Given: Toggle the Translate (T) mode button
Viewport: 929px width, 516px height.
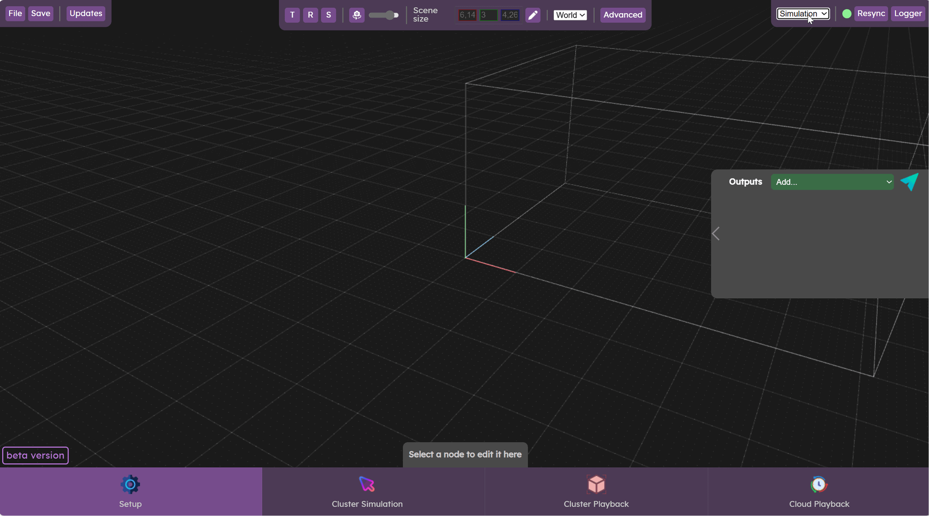Looking at the screenshot, I should (292, 15).
